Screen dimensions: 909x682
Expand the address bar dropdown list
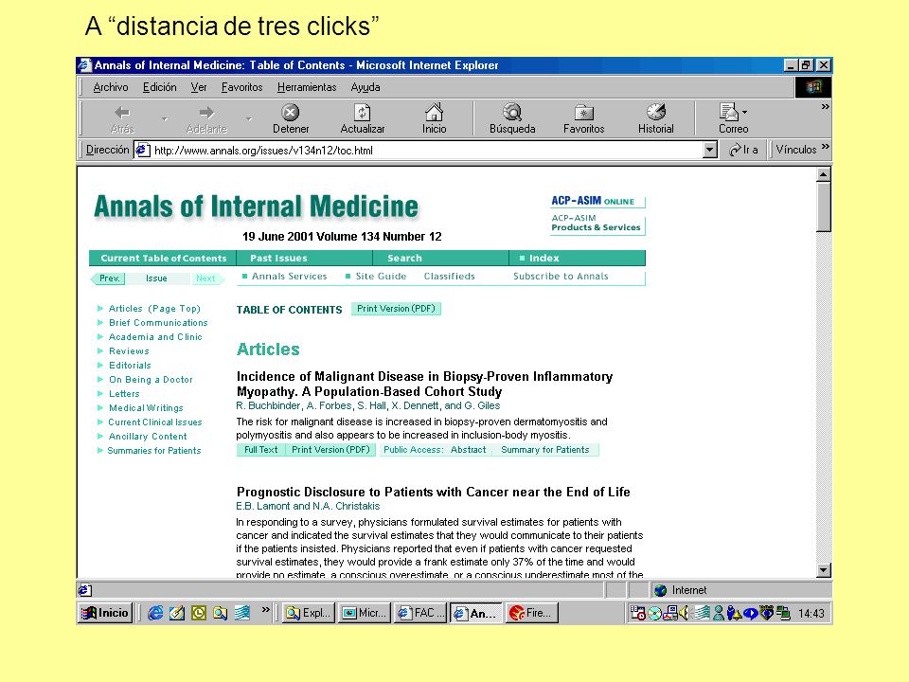710,150
